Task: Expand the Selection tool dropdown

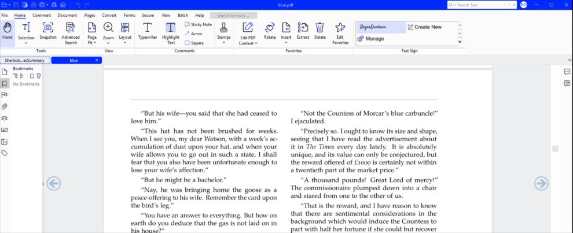Action: pos(26,43)
